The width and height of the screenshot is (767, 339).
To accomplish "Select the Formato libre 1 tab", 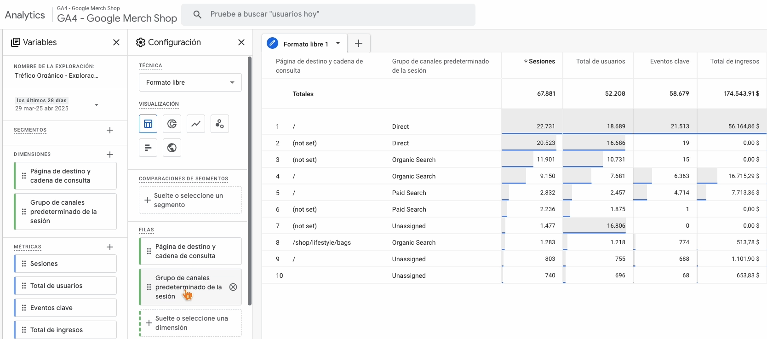I will 305,44.
